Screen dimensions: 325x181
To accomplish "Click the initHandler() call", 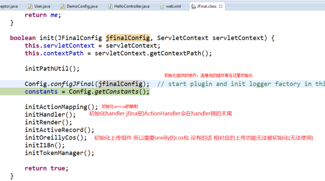I will tap(50, 115).
